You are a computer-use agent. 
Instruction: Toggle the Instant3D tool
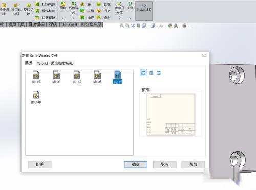tap(144, 10)
